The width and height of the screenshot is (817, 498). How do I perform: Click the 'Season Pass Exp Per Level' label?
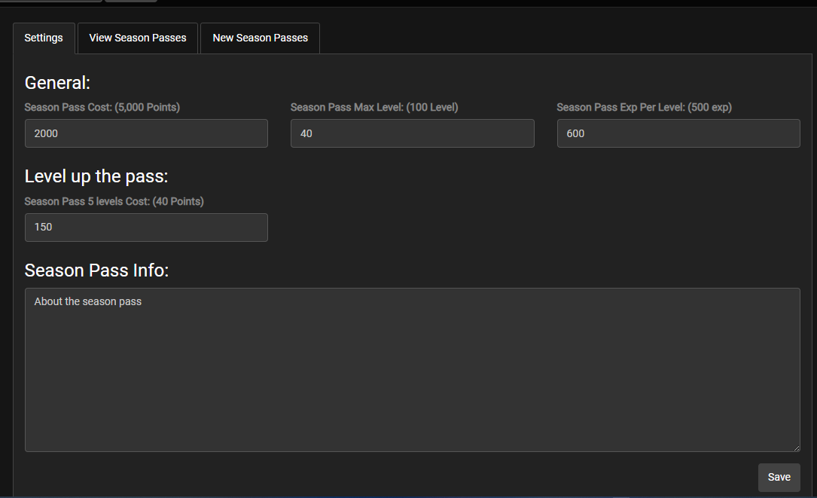(x=644, y=108)
